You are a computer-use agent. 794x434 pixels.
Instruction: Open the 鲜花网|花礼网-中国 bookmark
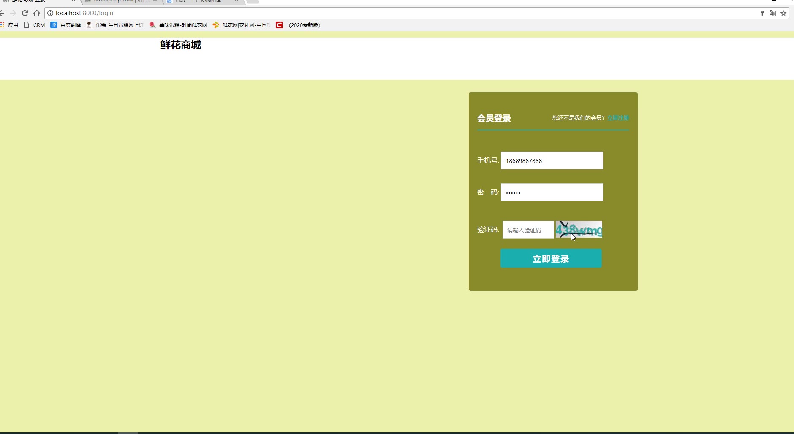[x=241, y=25]
